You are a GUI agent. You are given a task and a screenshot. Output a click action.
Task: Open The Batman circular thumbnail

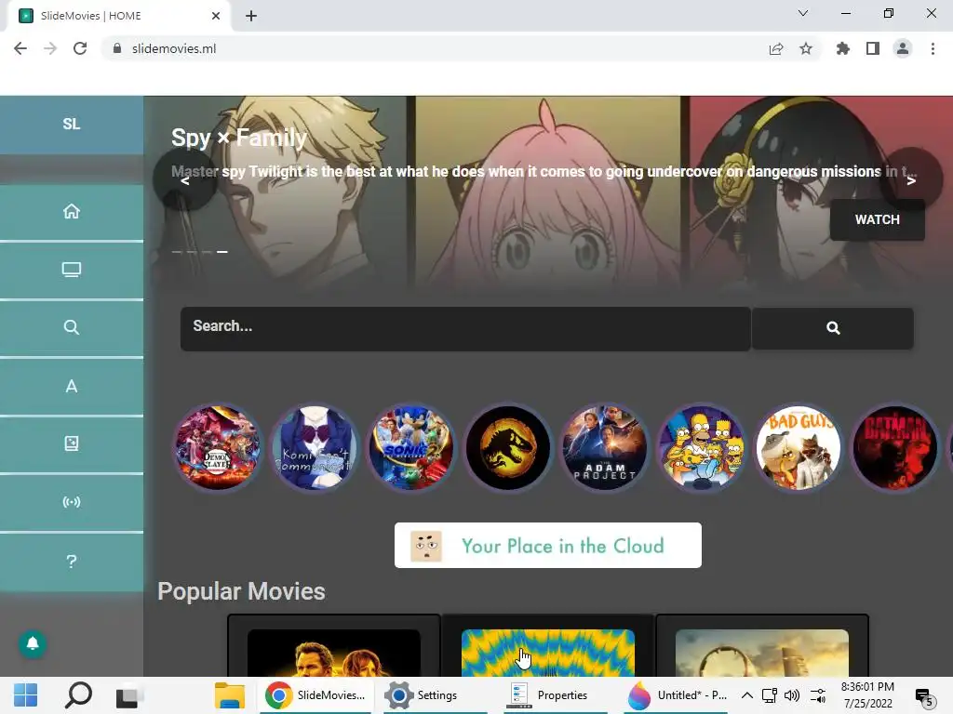(x=894, y=448)
